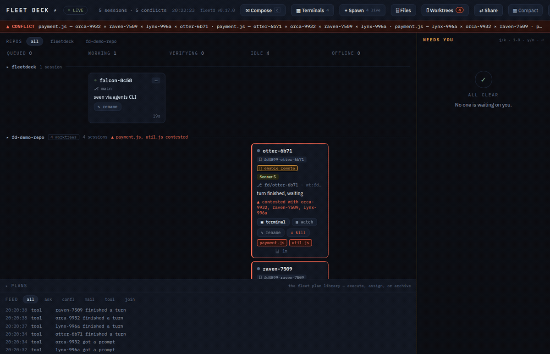Click the fd/otter-6b71 branch icon

tap(259, 185)
